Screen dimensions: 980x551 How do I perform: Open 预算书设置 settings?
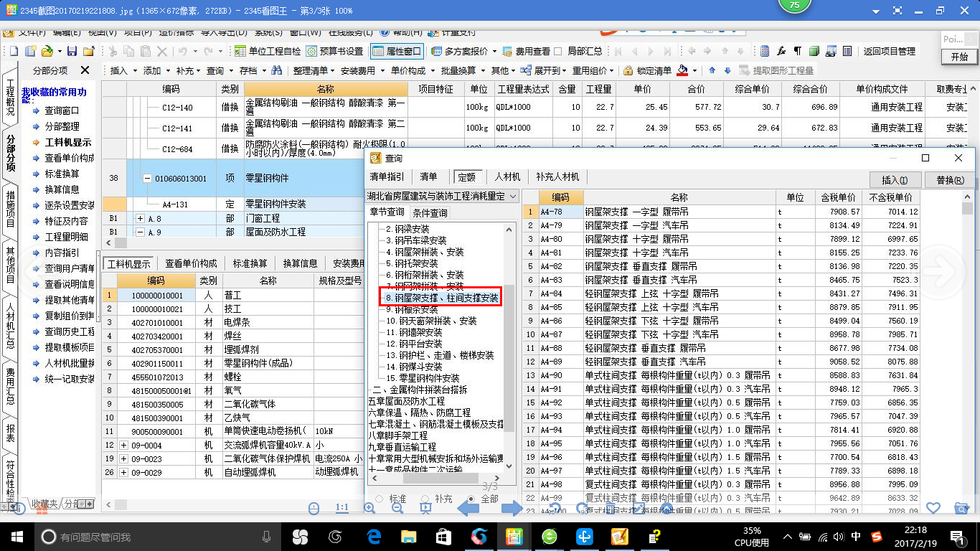(x=334, y=51)
